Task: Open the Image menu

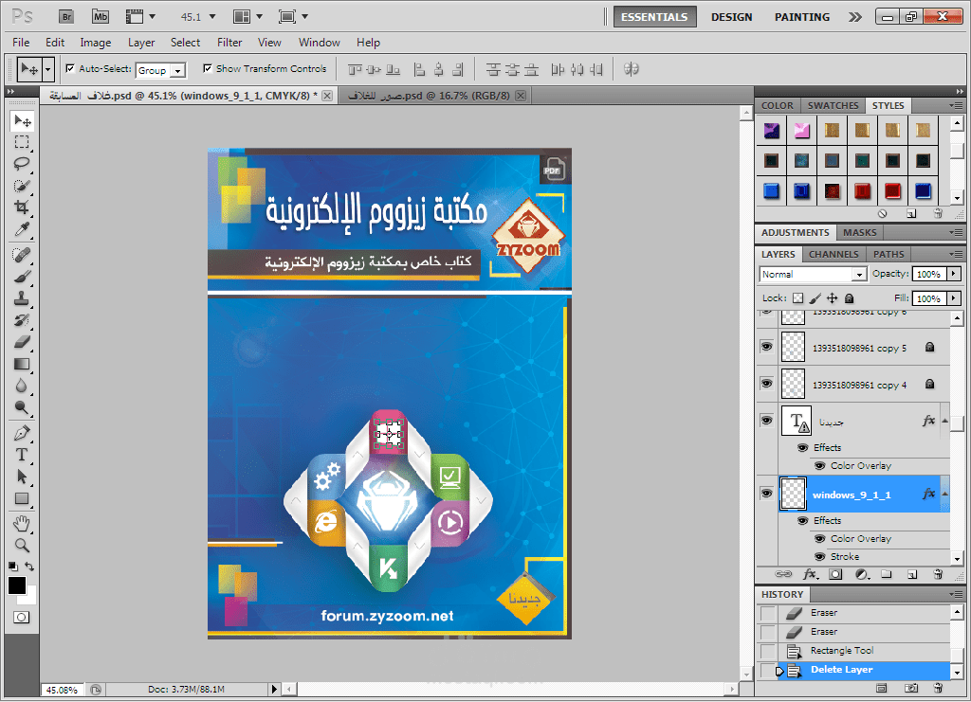Action: 96,42
